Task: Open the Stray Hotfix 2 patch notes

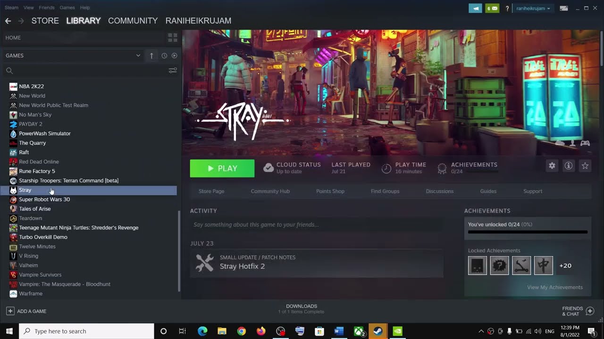Action: tap(317, 262)
